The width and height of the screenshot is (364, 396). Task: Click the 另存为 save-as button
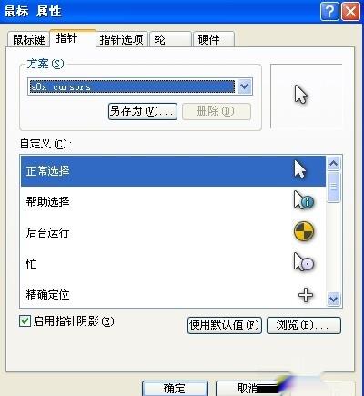click(x=143, y=111)
